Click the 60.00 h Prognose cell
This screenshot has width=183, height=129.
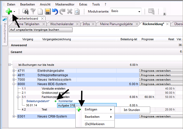pyautogui.click(x=147, y=97)
